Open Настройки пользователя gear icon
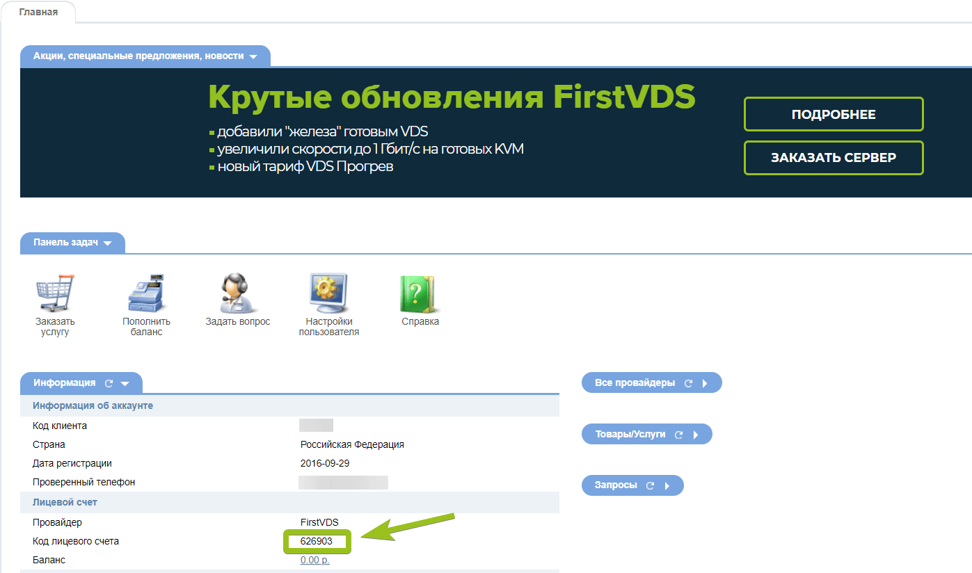 [328, 293]
